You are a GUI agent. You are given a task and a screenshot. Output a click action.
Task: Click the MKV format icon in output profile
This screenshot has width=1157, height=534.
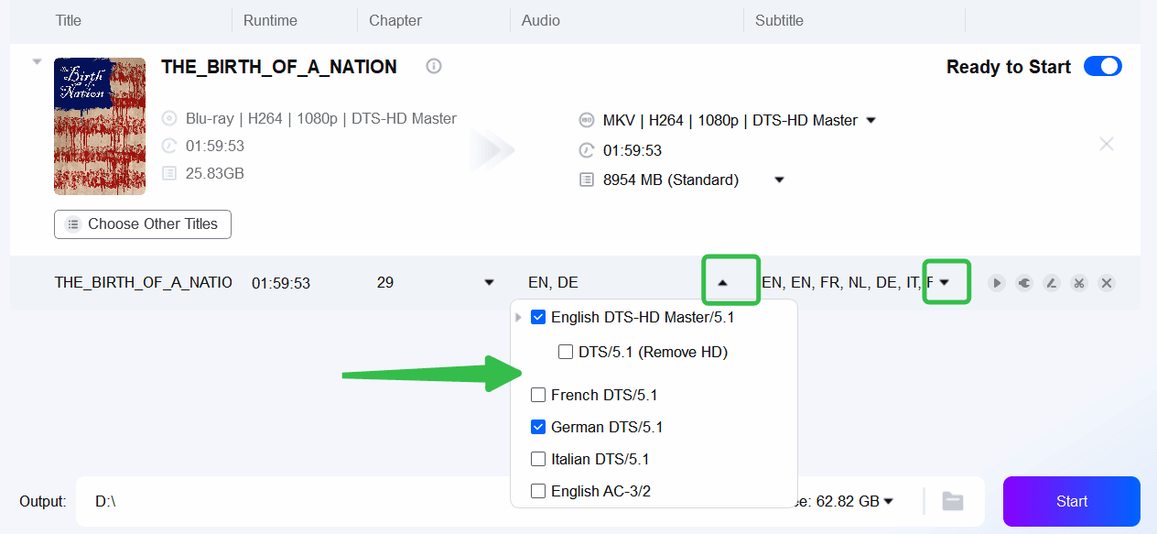[x=587, y=120]
